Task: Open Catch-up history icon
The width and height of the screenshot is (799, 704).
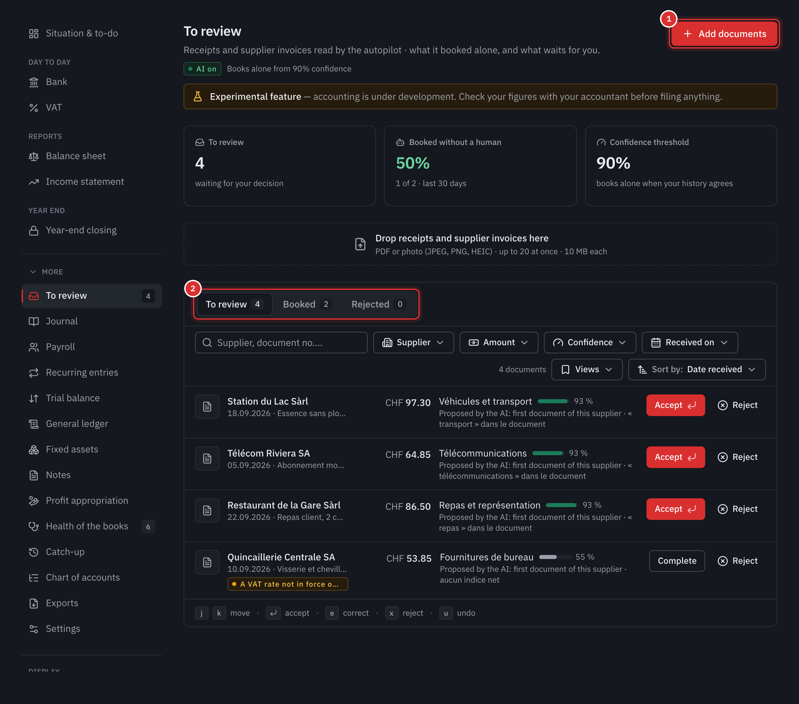Action: 34,552
